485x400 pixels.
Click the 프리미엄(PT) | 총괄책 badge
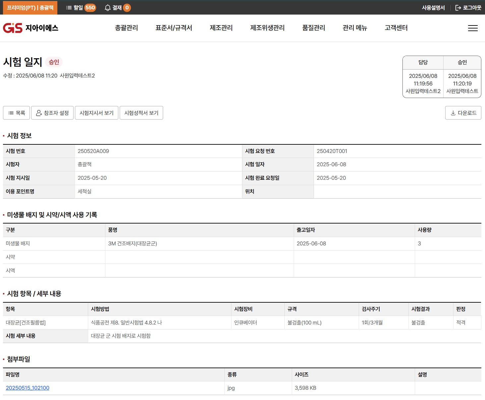30,7
